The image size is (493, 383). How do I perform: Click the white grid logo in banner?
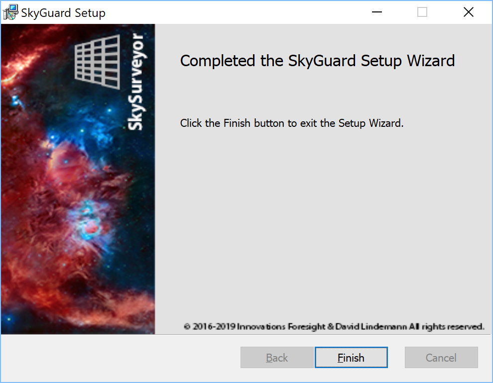97,62
